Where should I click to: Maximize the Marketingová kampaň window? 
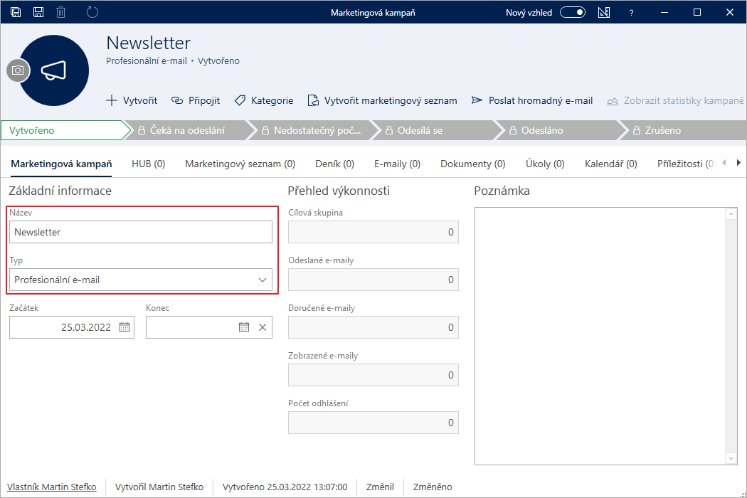(x=697, y=12)
